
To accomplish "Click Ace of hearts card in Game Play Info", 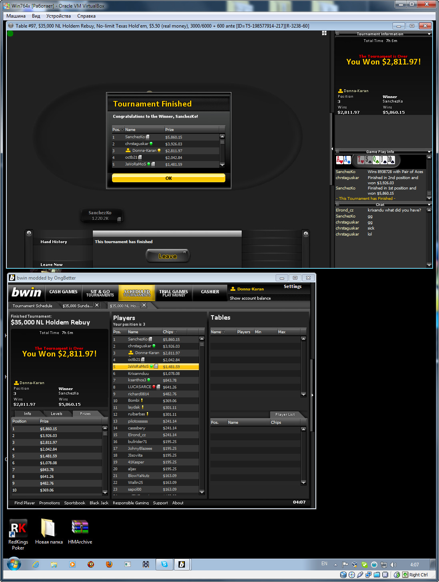I will (339, 160).
